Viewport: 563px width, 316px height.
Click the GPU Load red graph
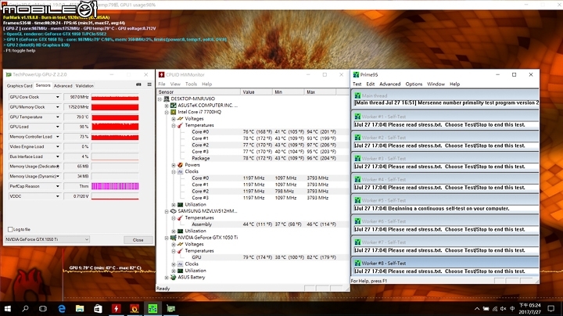click(x=115, y=127)
